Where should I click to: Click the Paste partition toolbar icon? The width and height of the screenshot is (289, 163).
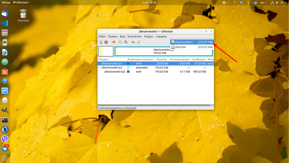tap(126, 42)
